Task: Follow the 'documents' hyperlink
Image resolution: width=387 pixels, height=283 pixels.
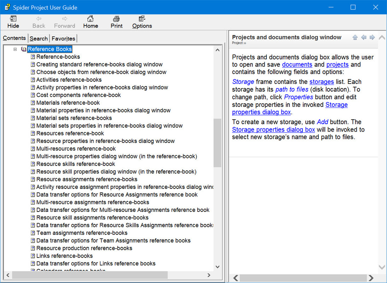Action: (297, 64)
